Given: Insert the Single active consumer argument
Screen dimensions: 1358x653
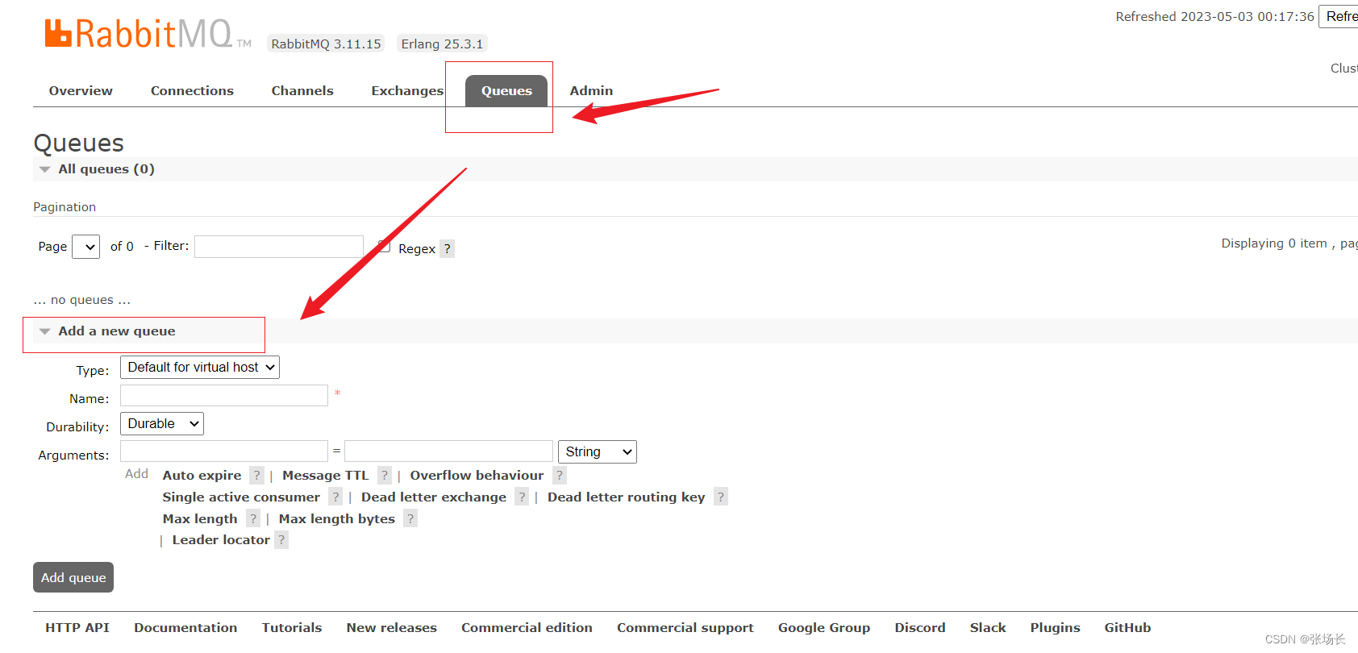Looking at the screenshot, I should [241, 497].
